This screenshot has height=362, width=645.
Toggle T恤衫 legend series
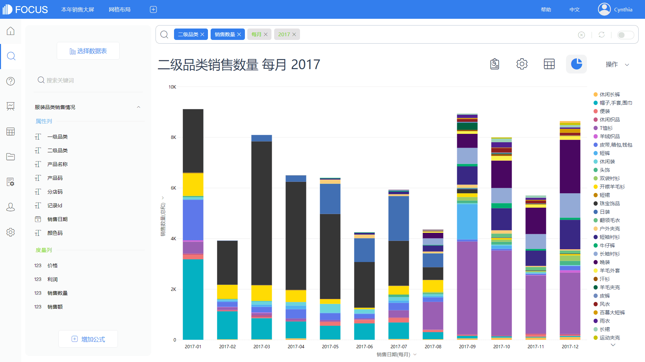point(603,128)
